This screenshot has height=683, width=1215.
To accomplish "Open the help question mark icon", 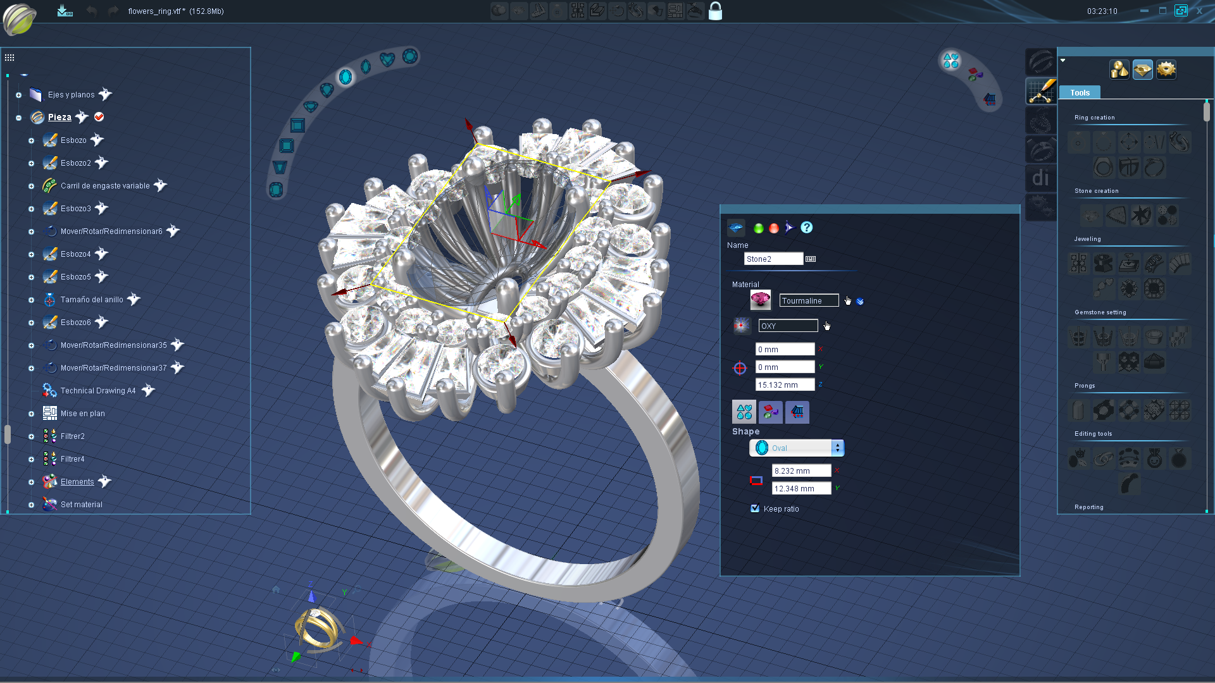I will pos(806,228).
